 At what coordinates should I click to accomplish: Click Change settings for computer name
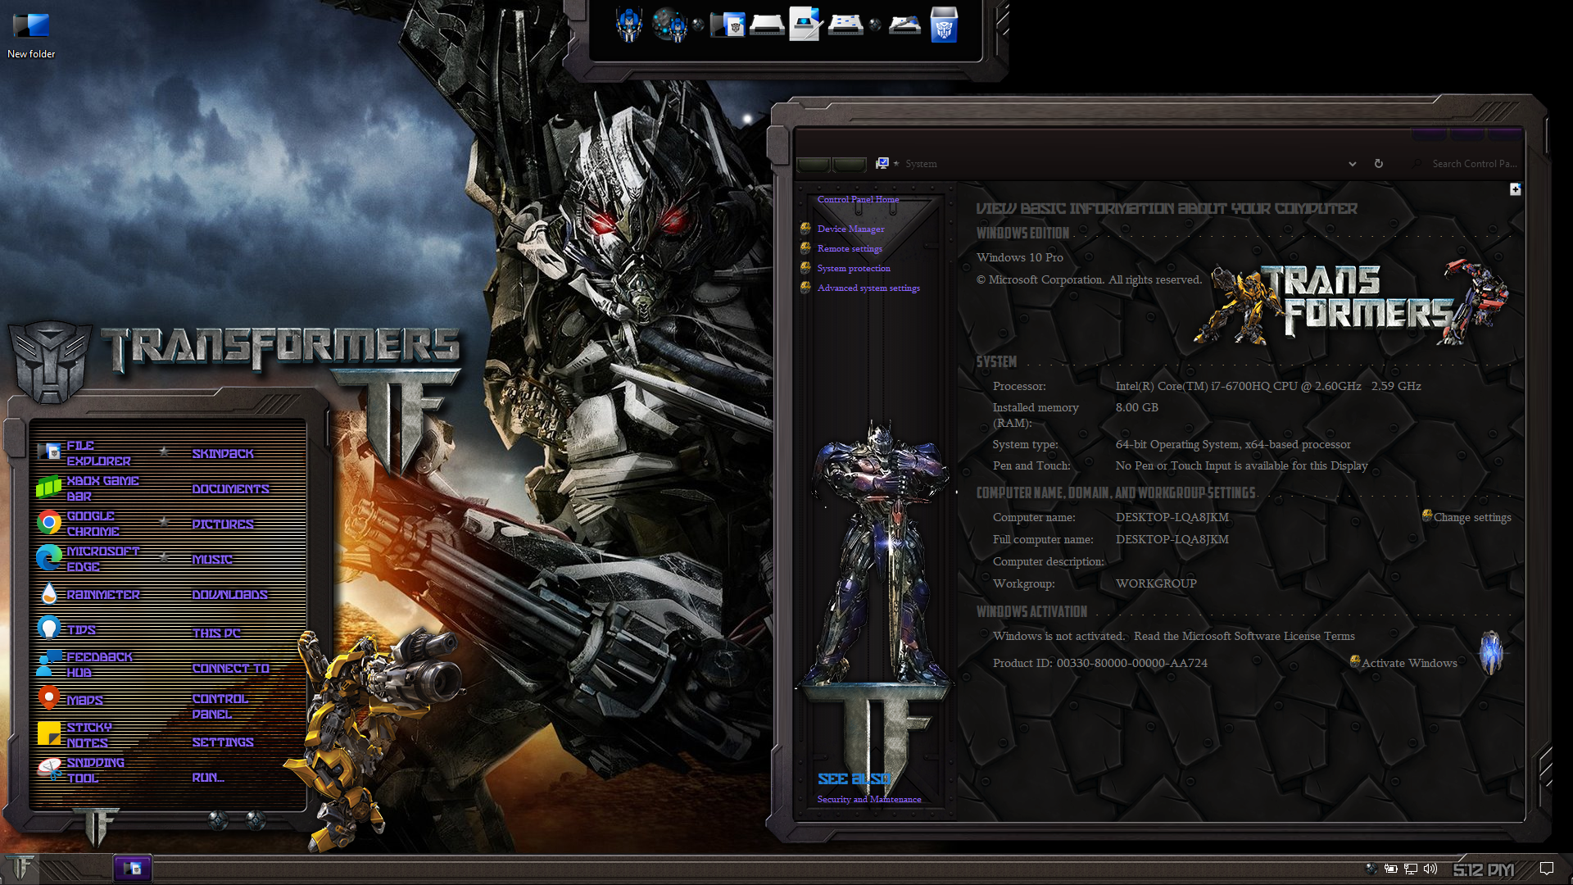pos(1471,518)
